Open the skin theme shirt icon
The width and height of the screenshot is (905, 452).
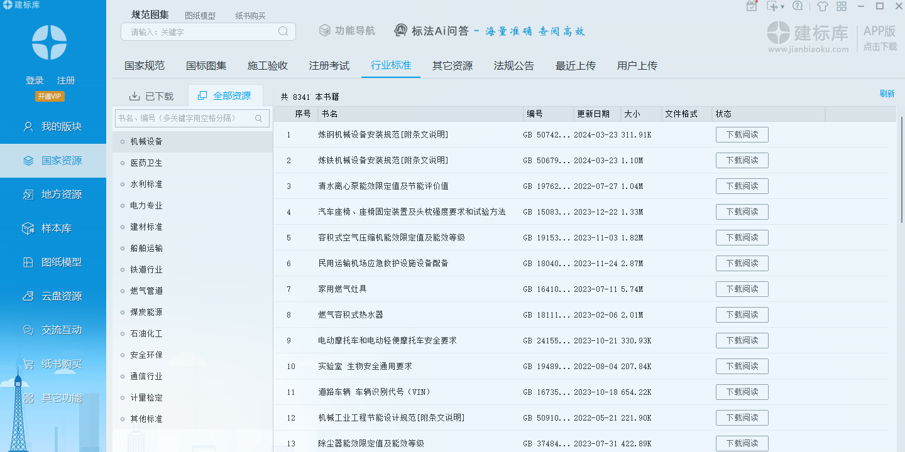pyautogui.click(x=822, y=6)
